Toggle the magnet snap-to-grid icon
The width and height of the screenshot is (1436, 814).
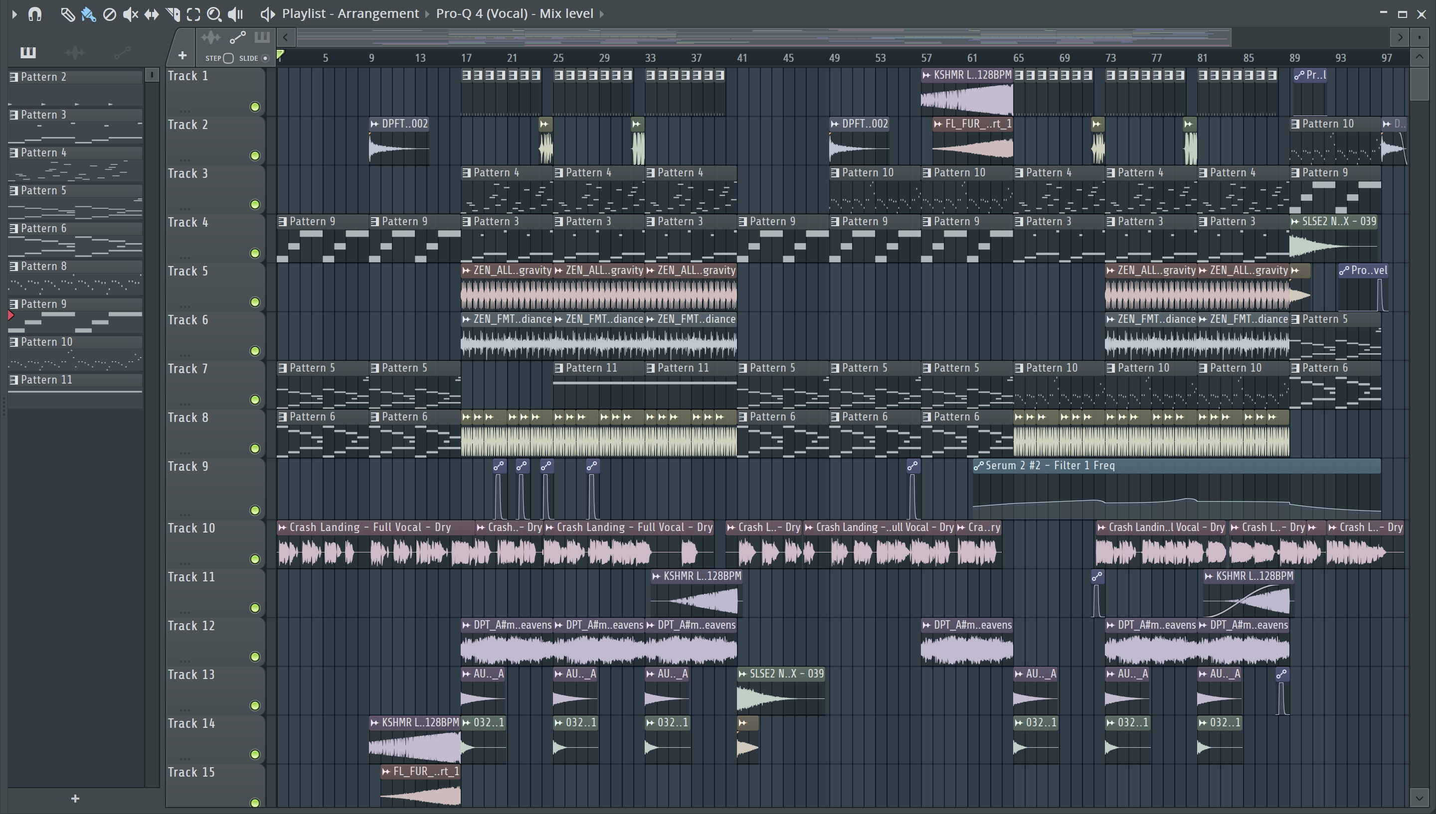pos(35,14)
